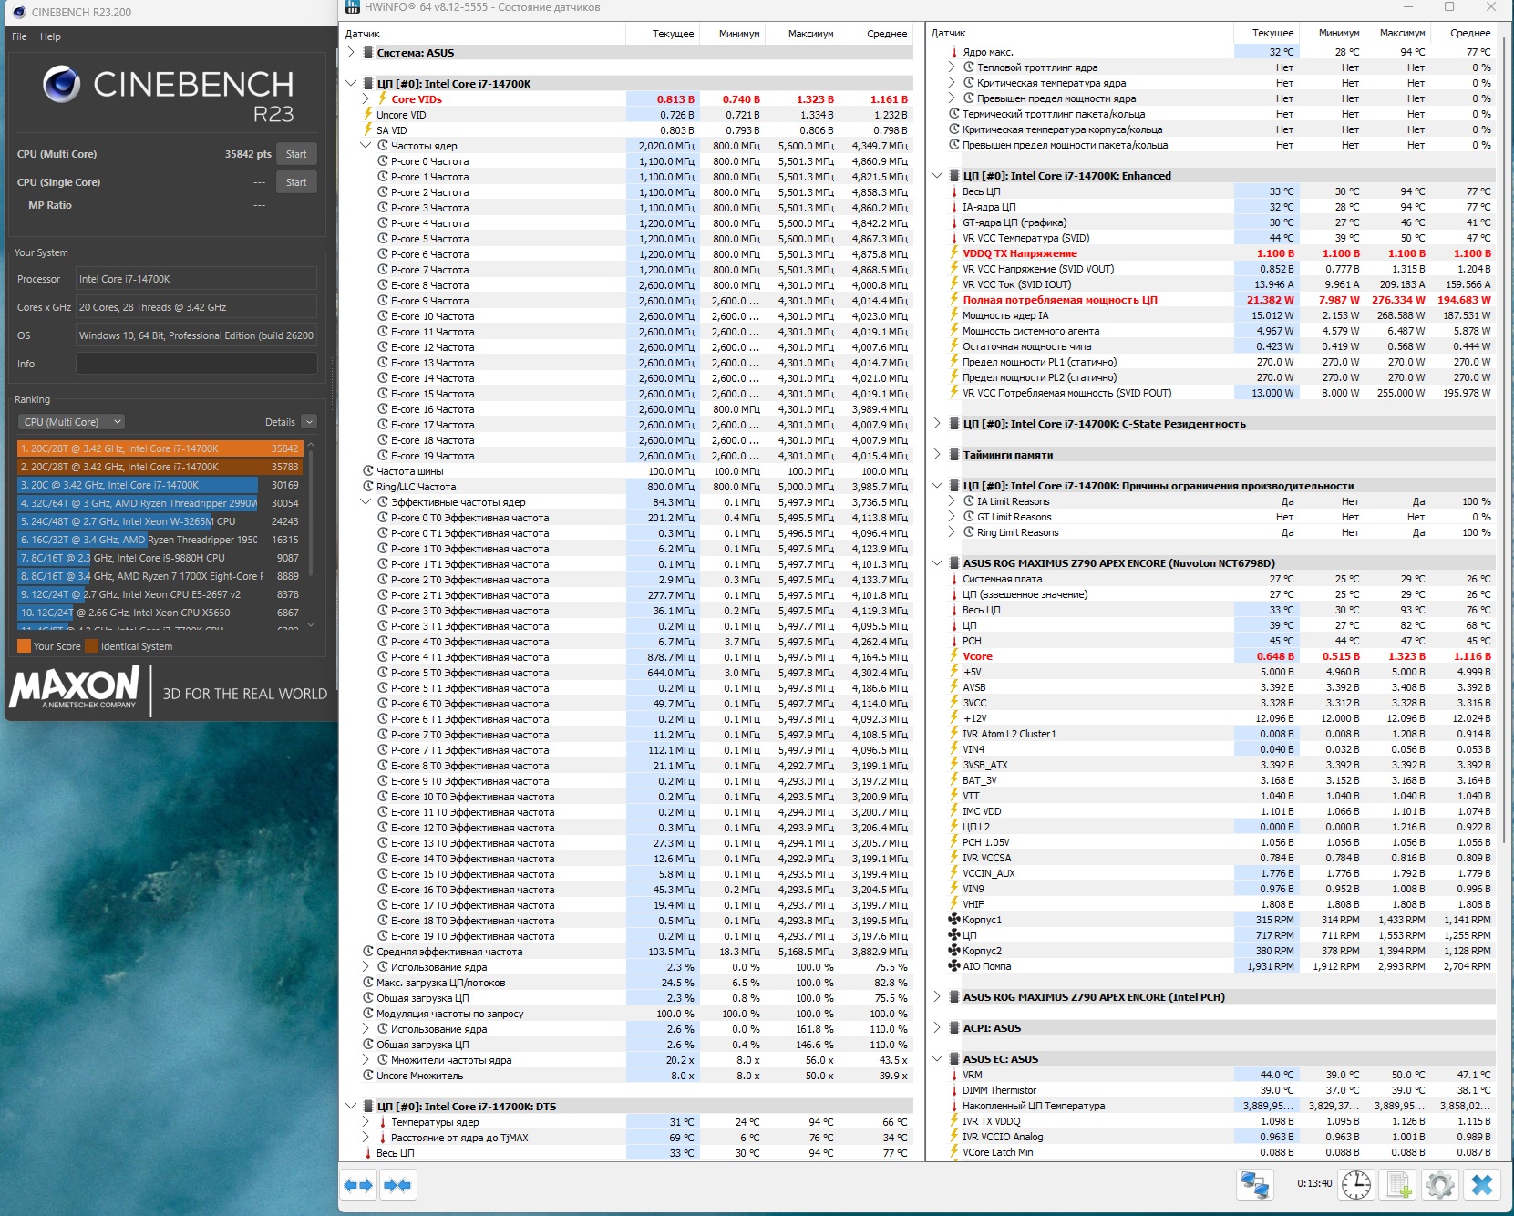Expand Тайминги памяти section
1514x1216 pixels.
click(937, 455)
